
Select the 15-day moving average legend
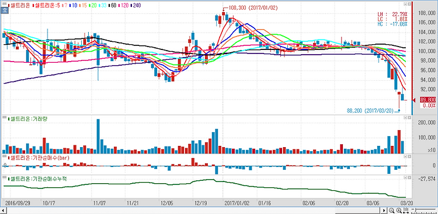coord(83,5)
